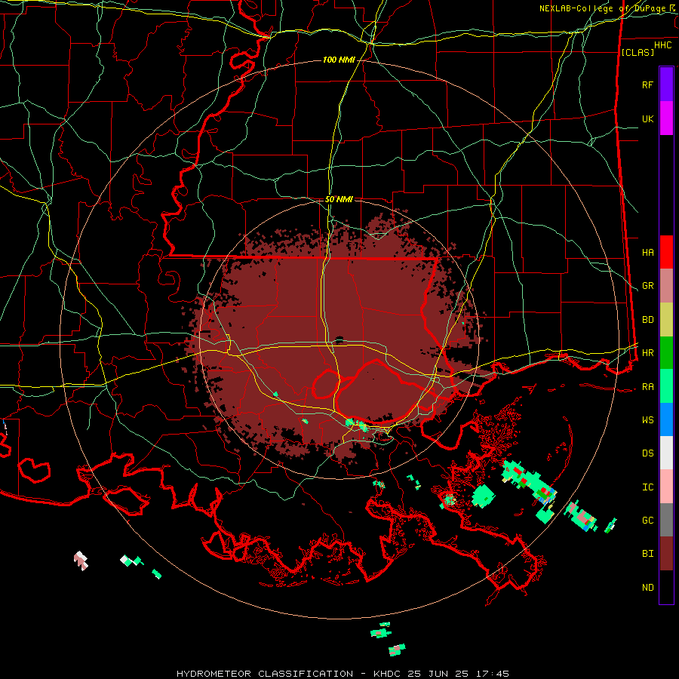Click the UK legend label
This screenshot has height=679, width=679.
(x=647, y=118)
